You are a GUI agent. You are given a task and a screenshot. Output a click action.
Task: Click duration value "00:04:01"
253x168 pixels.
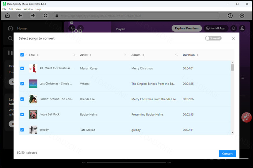[x=188, y=68]
